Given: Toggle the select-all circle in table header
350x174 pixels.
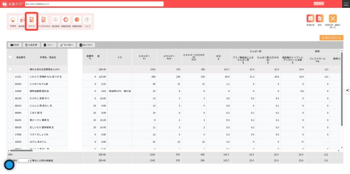Looking at the screenshot, I should (10, 57).
